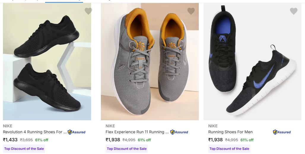Toggle wishlist heart on blue-swoosh Running Shoes

293,11
